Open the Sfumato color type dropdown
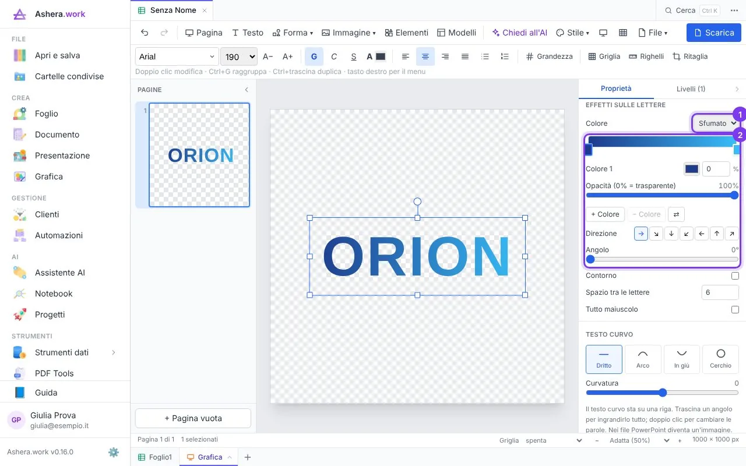This screenshot has height=466, width=746. point(716,123)
